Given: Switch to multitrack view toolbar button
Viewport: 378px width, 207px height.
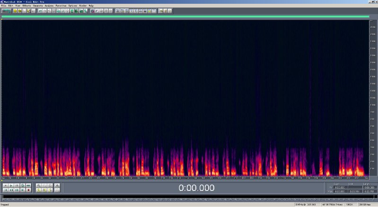Looking at the screenshot, I should point(6,11).
